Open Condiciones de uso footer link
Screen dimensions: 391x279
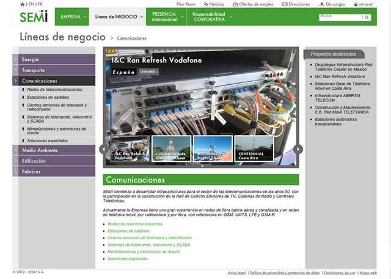tap(340, 273)
